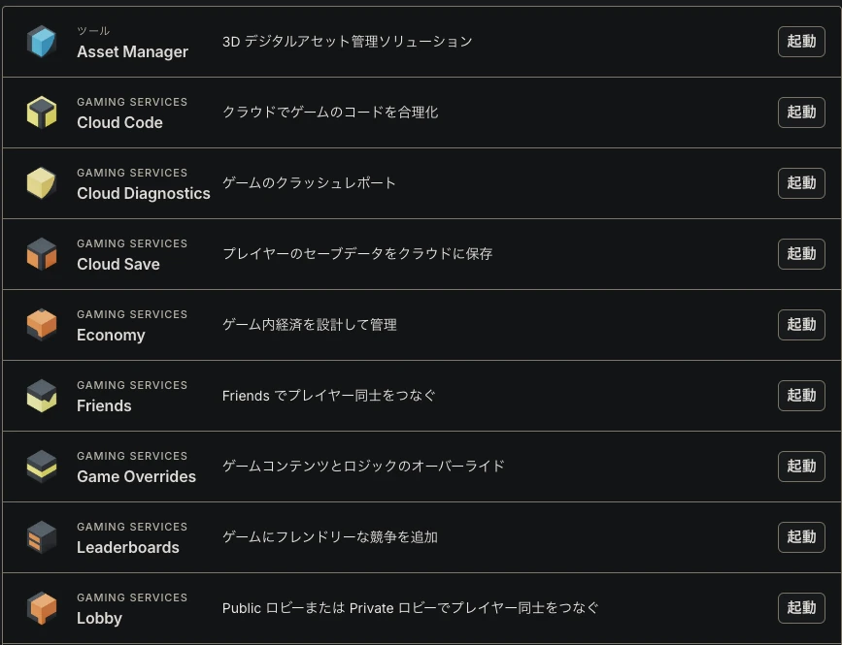Click the Friends service icon

(x=42, y=395)
